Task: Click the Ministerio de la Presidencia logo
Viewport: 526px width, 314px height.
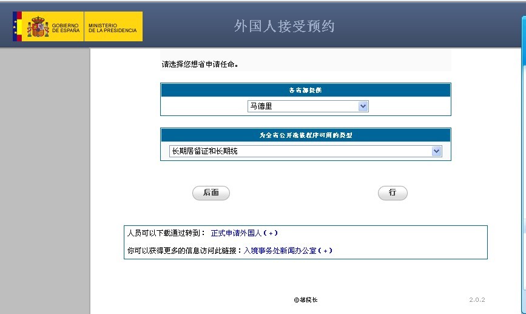Action: [113, 27]
